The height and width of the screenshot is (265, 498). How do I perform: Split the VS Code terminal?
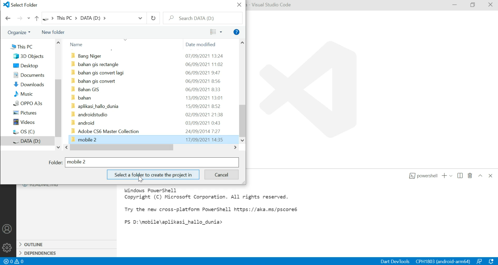point(460,176)
